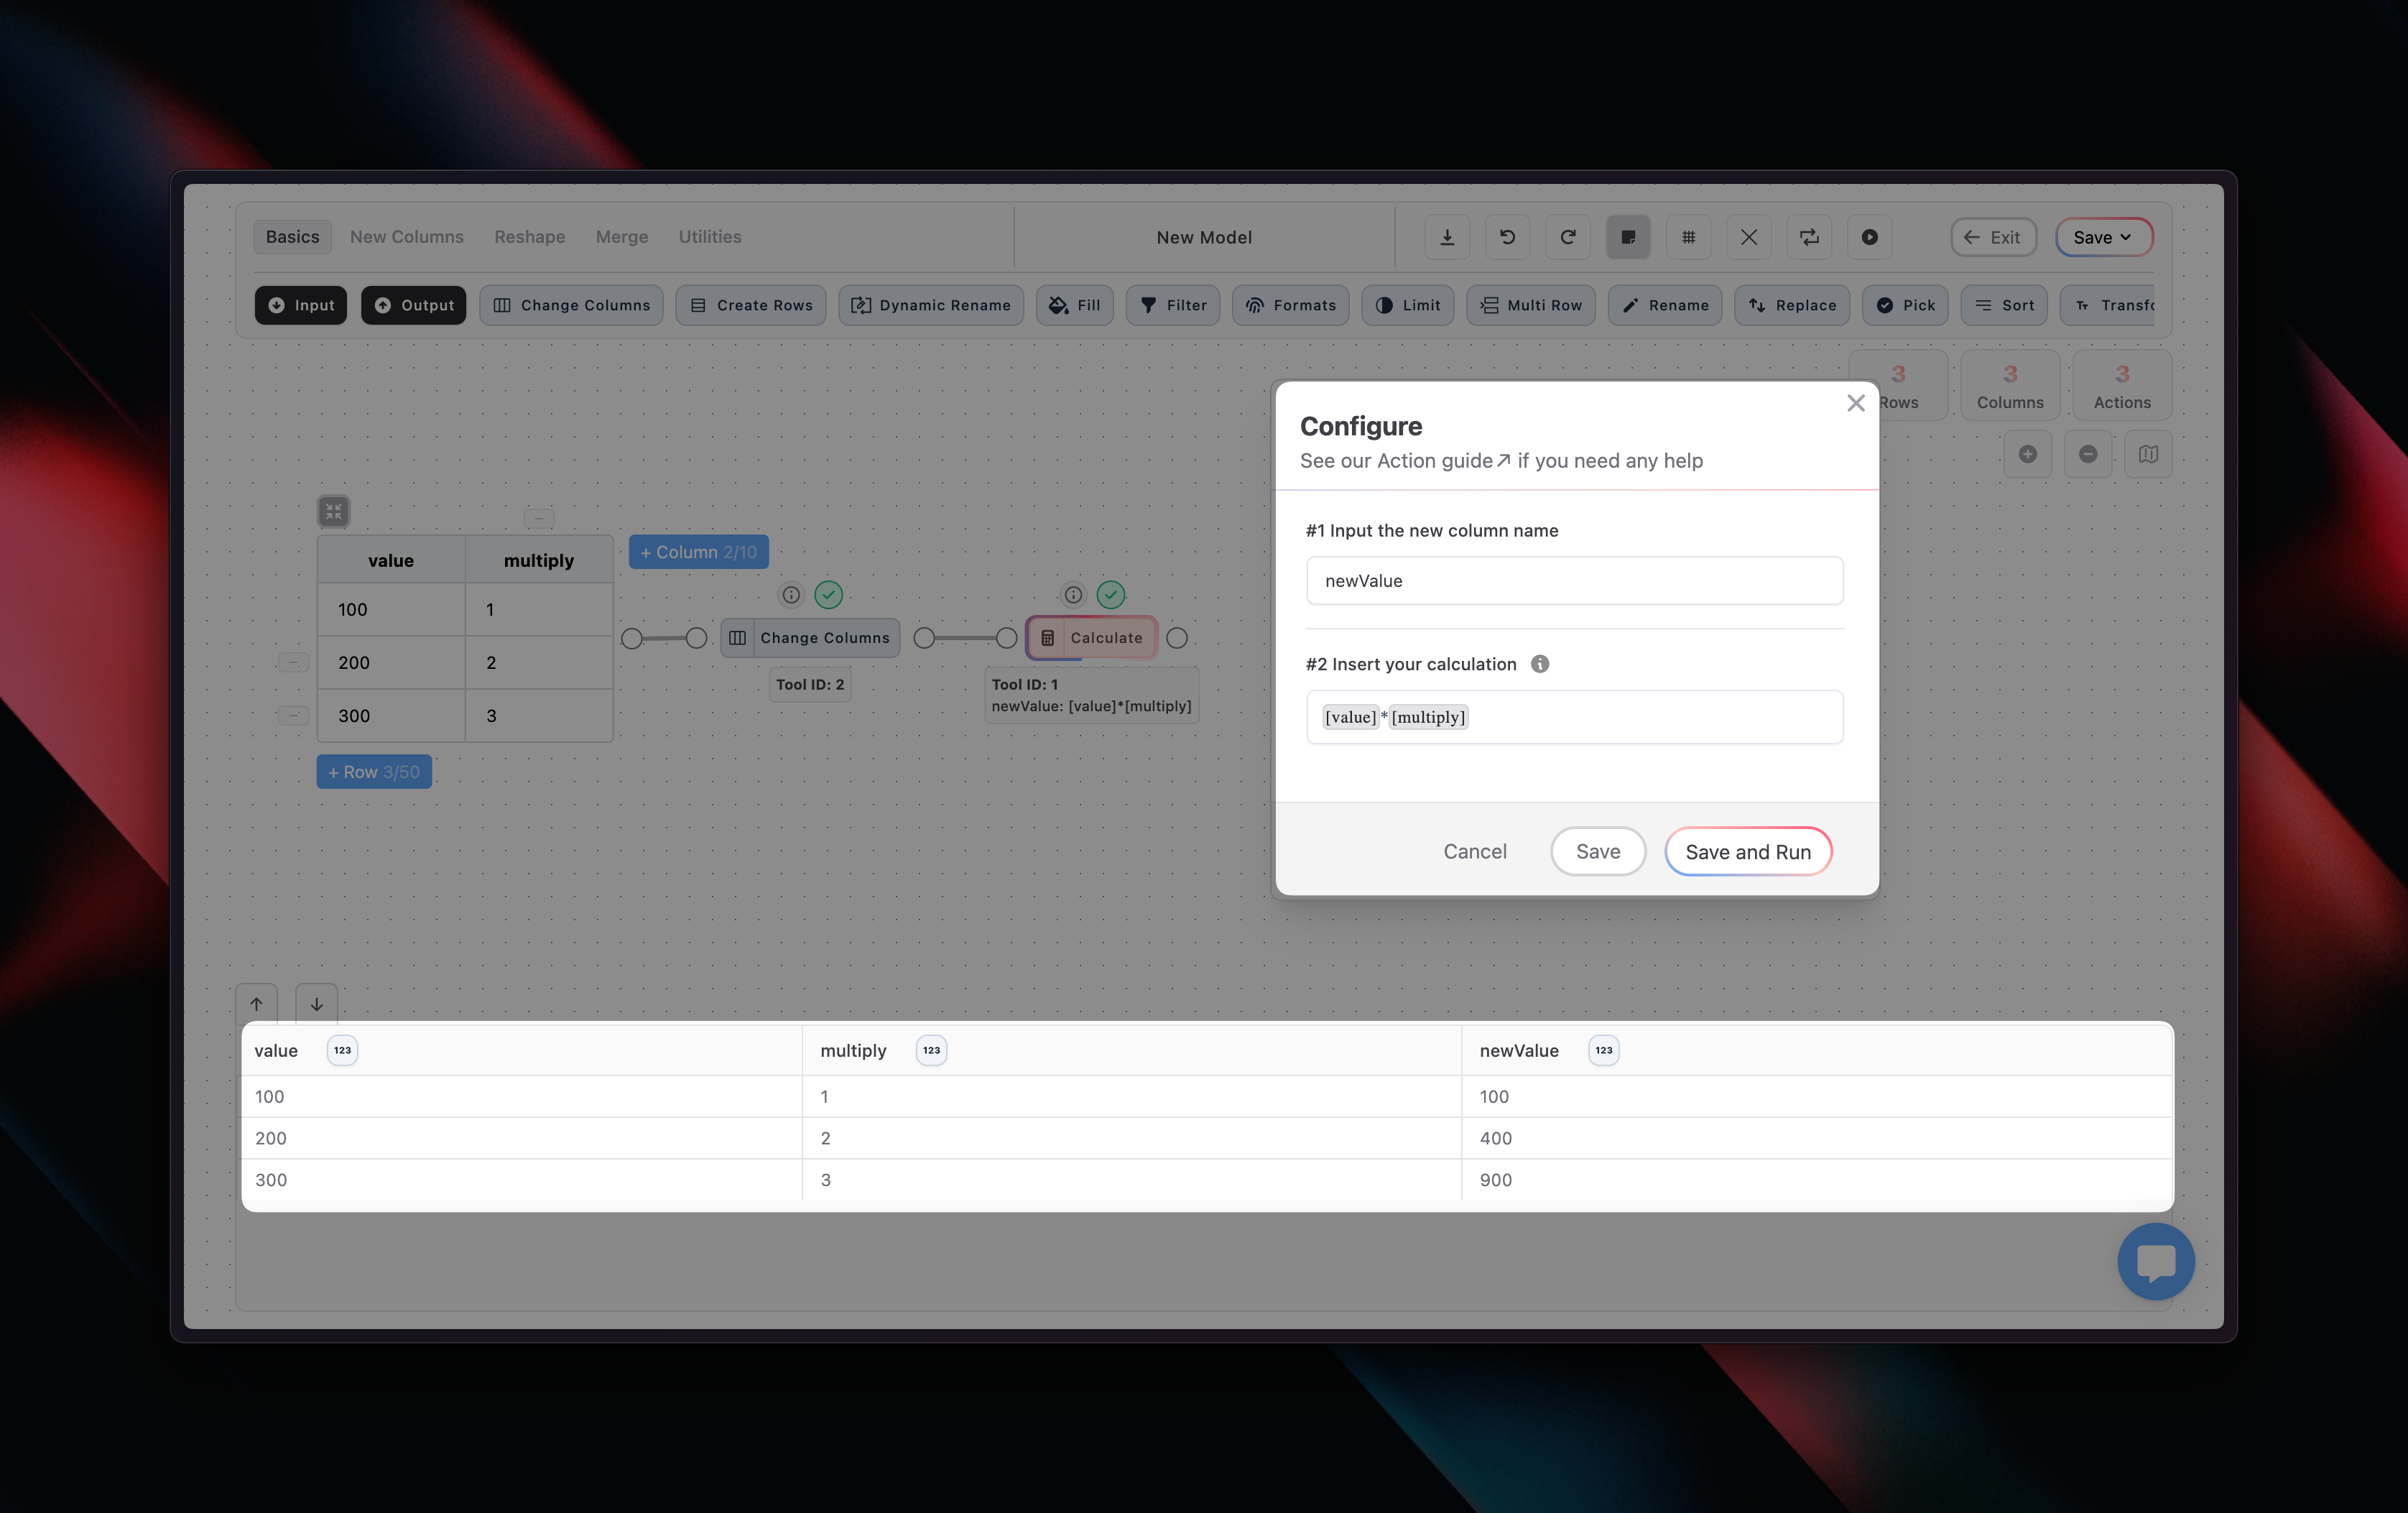The image size is (2408, 1513).
Task: Click the redo arrow icon
Action: (x=1567, y=237)
